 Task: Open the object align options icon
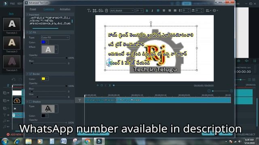pos(208,10)
